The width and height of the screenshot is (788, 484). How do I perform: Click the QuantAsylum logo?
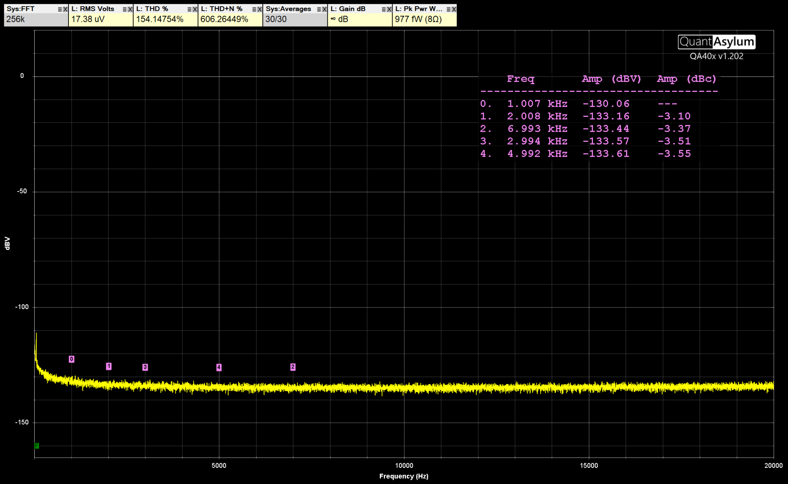tap(716, 42)
